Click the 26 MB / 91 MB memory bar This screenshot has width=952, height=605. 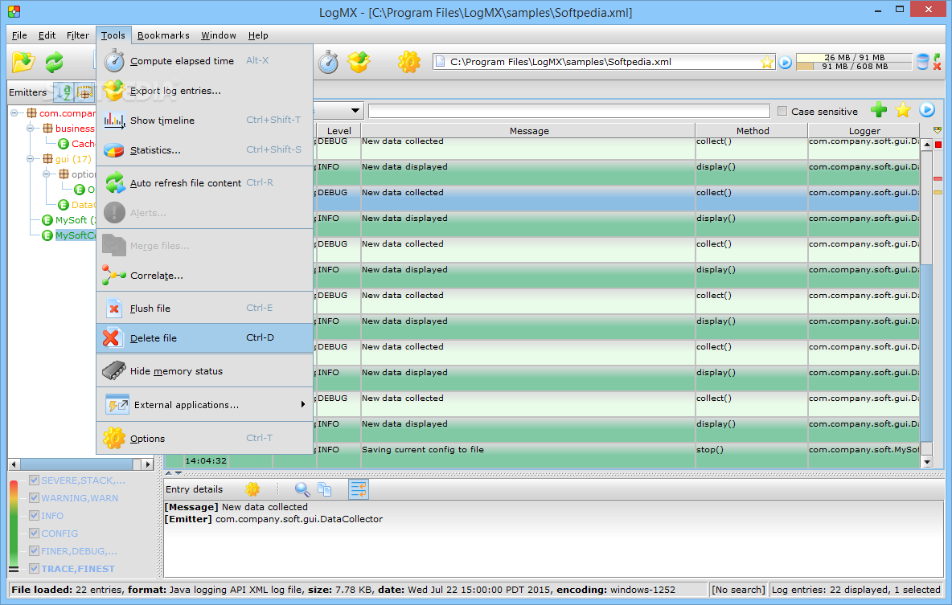pyautogui.click(x=854, y=58)
